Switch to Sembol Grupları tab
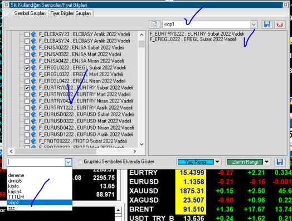Screen dimensions: 292x221 [x=30, y=13]
